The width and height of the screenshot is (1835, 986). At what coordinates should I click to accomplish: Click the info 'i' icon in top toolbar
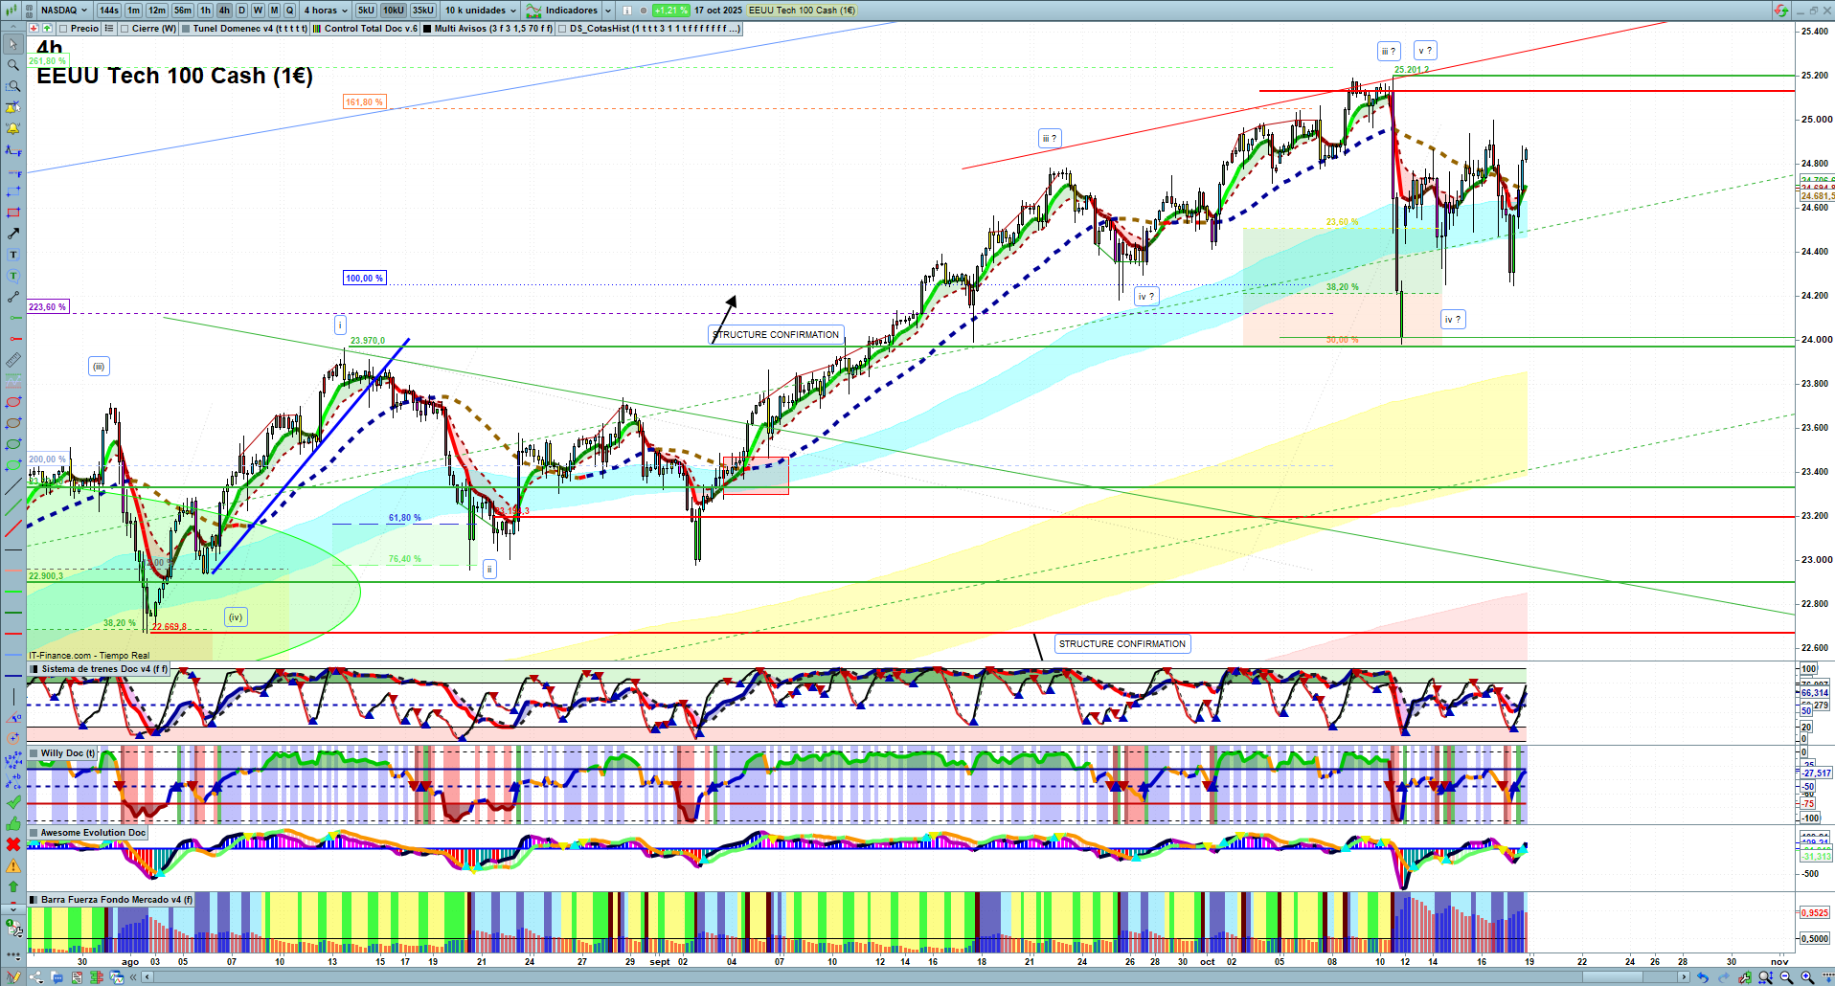point(626,11)
